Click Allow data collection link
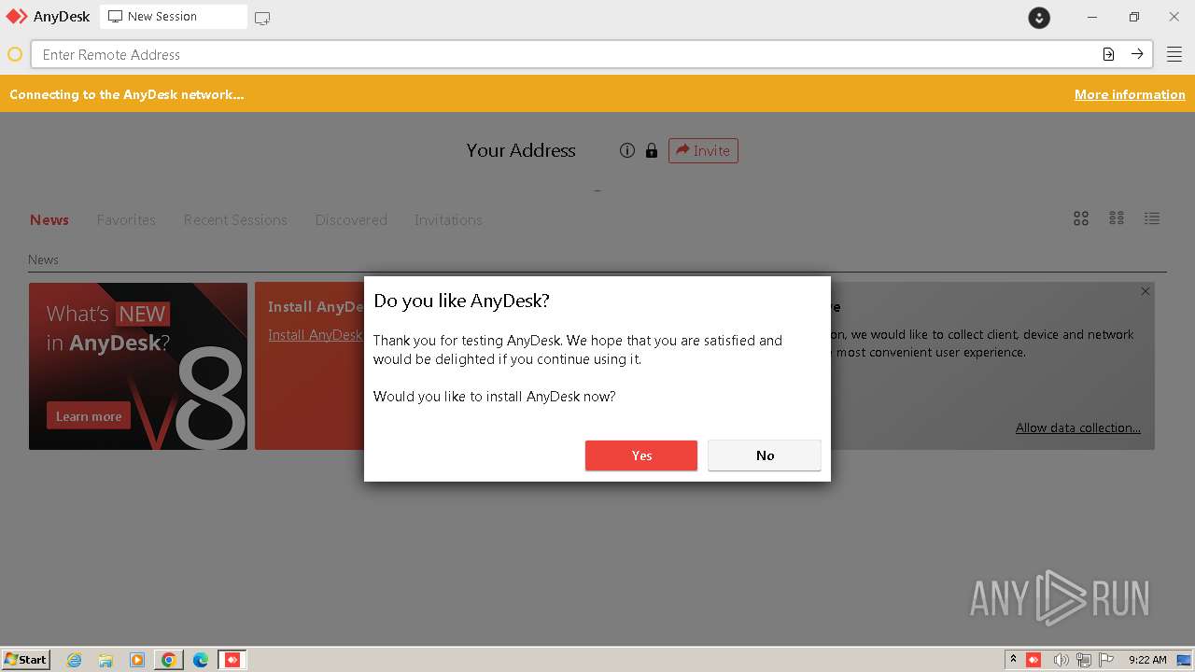The image size is (1195, 672). [x=1078, y=427]
